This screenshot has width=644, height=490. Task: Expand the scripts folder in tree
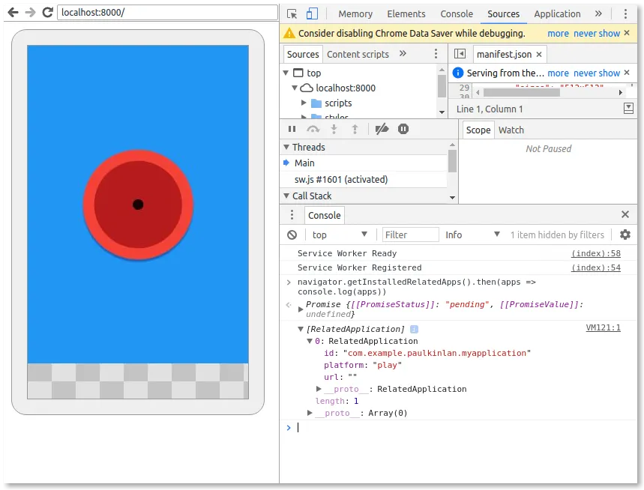(304, 103)
